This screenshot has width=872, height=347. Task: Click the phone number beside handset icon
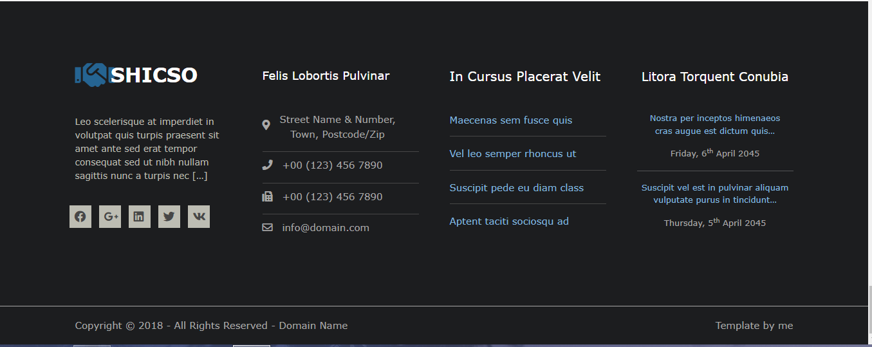[333, 165]
